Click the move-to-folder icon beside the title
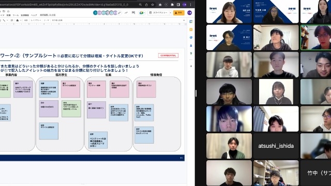Image resolution: width=331 pixels, height=186 pixels. [4, 11]
